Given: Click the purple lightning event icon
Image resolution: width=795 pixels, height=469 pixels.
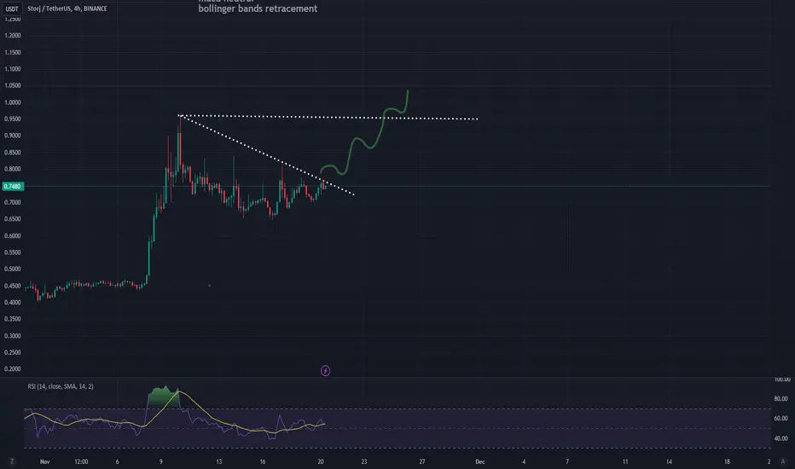Looking at the screenshot, I should [x=326, y=371].
